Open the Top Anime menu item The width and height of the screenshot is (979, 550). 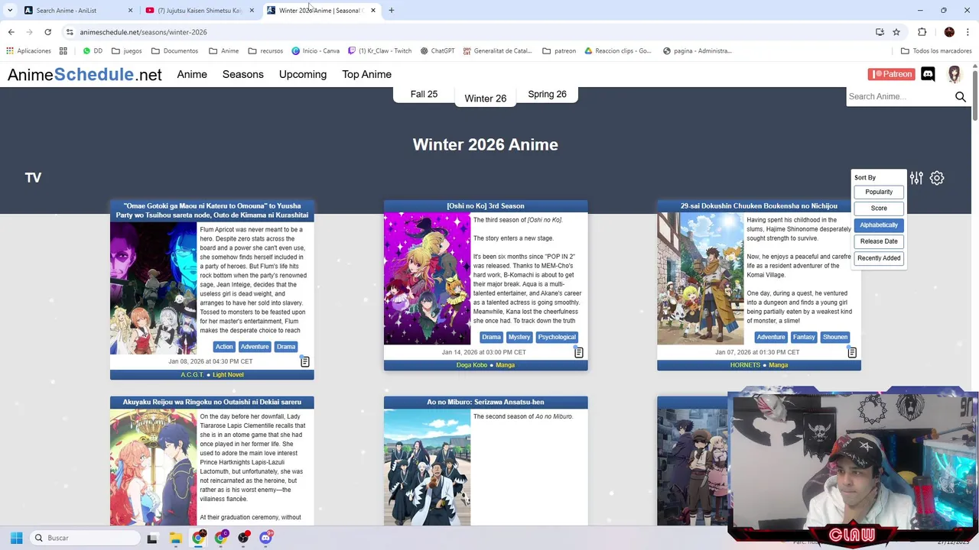(x=367, y=74)
